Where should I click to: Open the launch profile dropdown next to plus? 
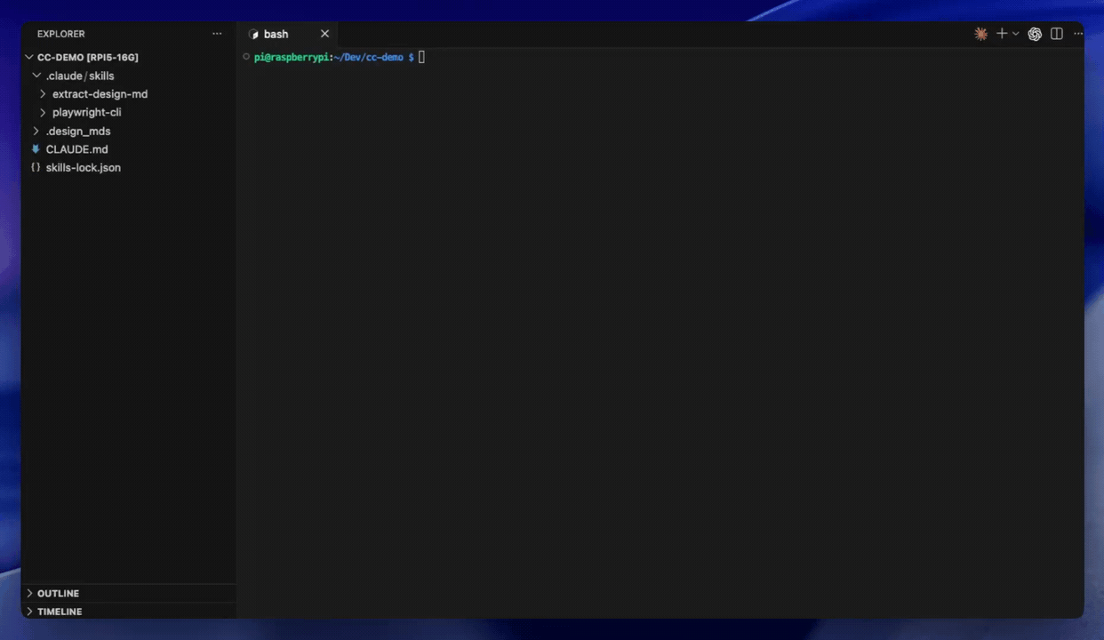tap(1015, 34)
